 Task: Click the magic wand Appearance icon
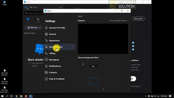pos(46,41)
